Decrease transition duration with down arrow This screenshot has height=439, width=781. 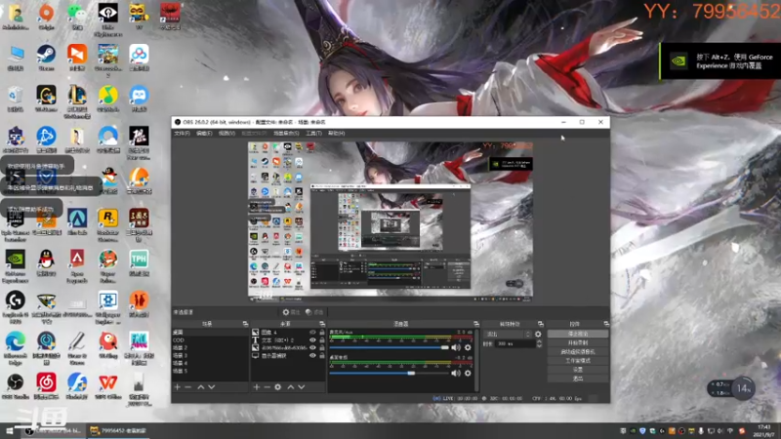click(539, 346)
